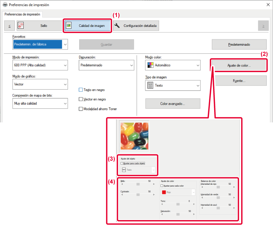Enable the Texto en negro checkbox

point(81,90)
